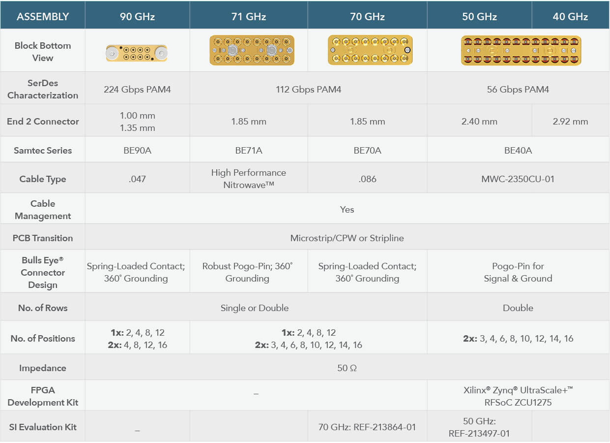Select the High Performance Nitrowave cable cell
The width and height of the screenshot is (610, 443).
coord(249,179)
